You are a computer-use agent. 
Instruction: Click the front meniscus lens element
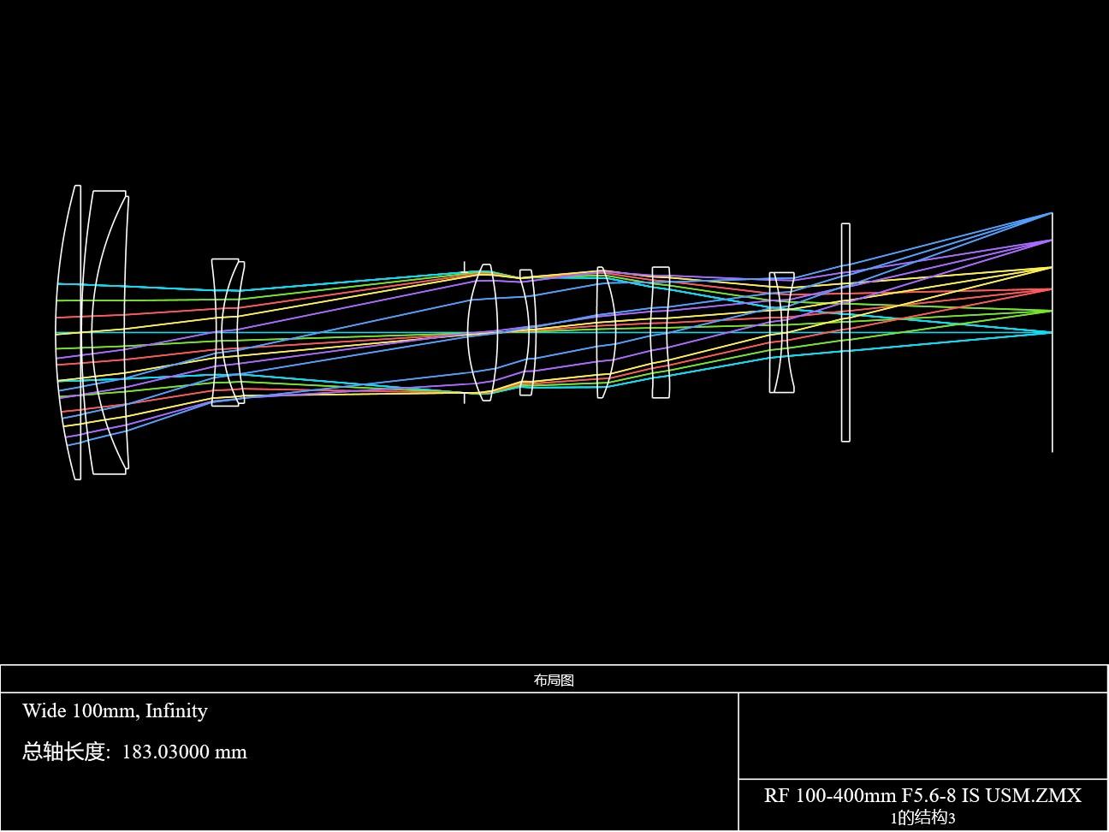tap(68, 332)
